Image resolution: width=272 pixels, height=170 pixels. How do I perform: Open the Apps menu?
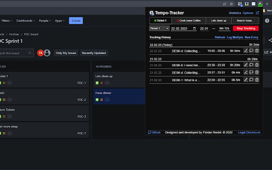[59, 21]
